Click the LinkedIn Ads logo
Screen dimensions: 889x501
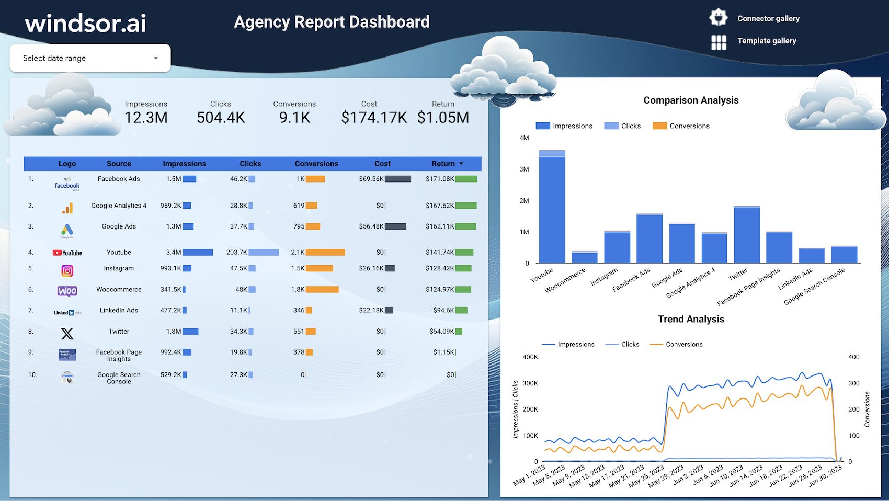click(x=67, y=313)
